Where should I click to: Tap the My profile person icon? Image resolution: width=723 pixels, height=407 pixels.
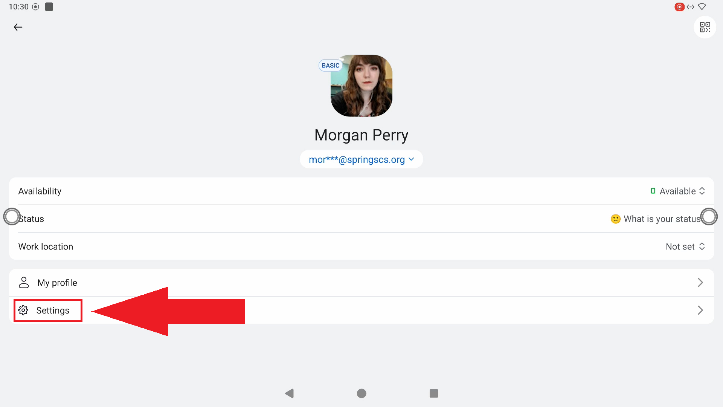(24, 283)
